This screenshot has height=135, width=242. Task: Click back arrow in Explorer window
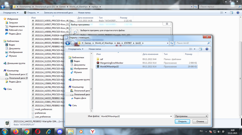point(3,7)
